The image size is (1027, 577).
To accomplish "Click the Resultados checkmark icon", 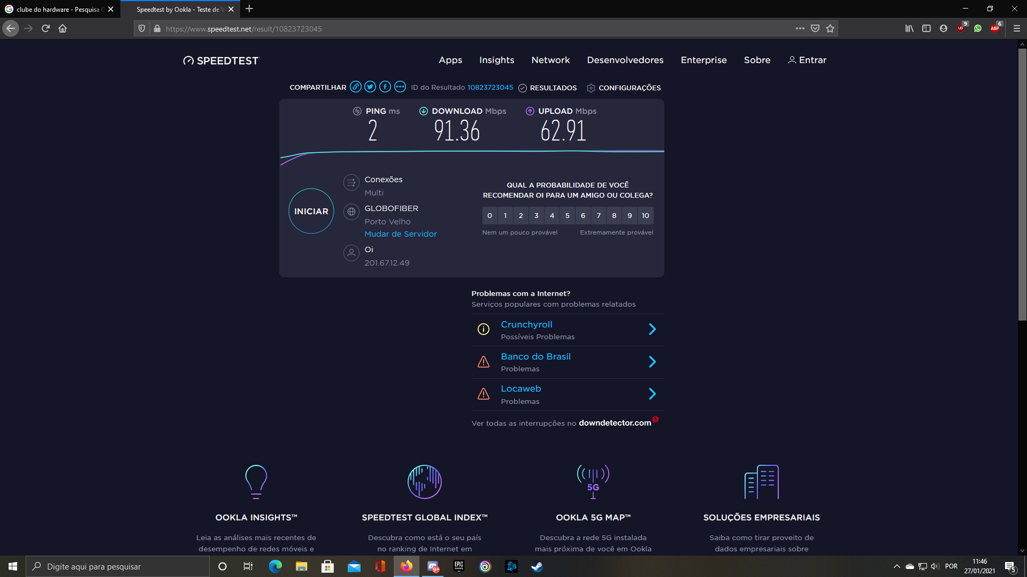I will click(523, 88).
